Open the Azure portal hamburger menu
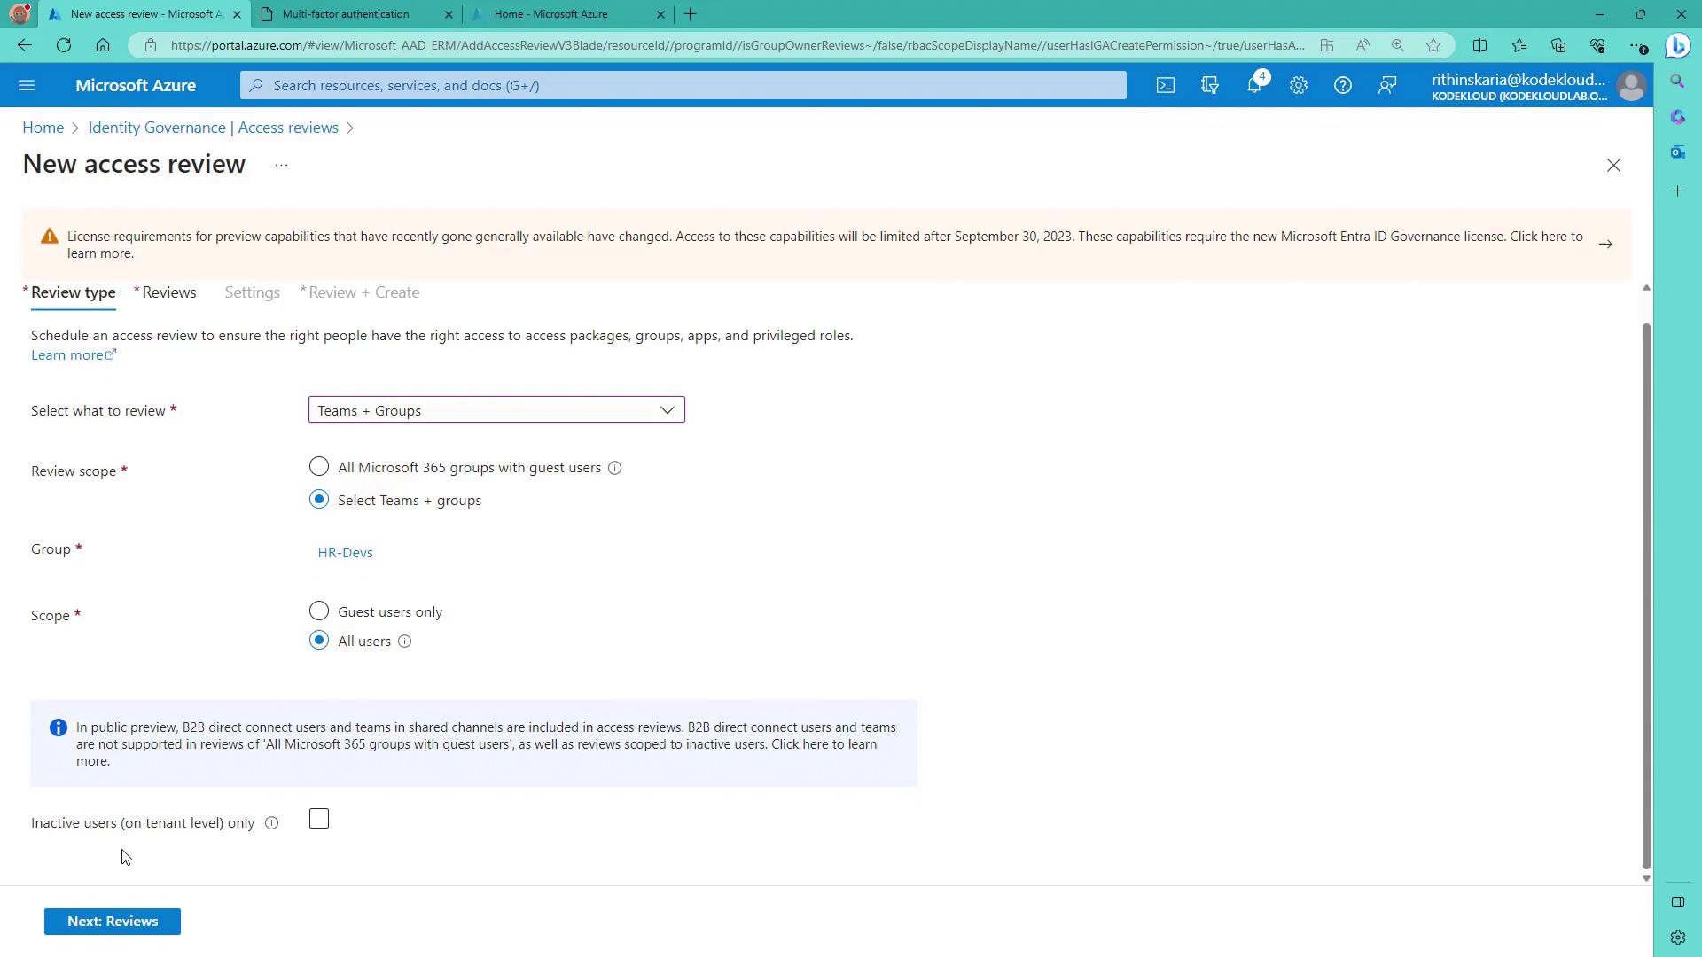Viewport: 1702px width, 957px height. point(27,86)
